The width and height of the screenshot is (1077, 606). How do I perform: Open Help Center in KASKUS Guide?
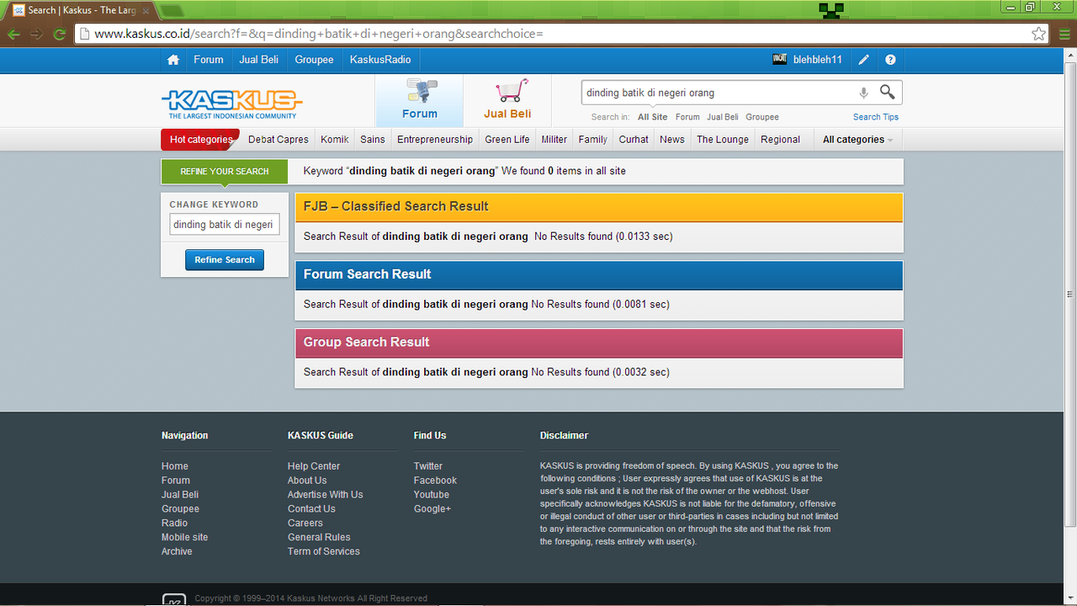pyautogui.click(x=314, y=466)
